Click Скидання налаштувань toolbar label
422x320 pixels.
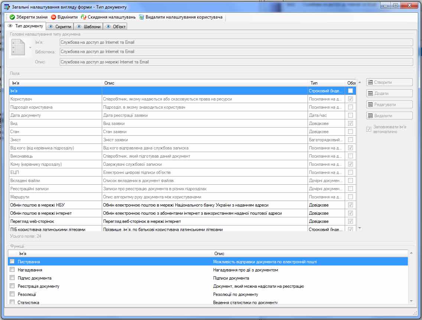[112, 17]
